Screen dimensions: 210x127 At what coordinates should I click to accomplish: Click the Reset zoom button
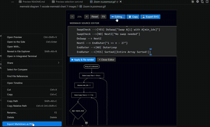pos(95,17)
